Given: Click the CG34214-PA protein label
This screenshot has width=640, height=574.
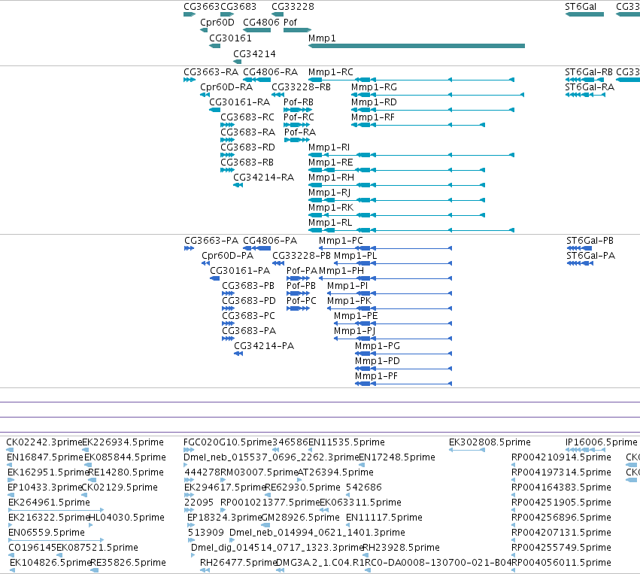Looking at the screenshot, I should click(264, 346).
